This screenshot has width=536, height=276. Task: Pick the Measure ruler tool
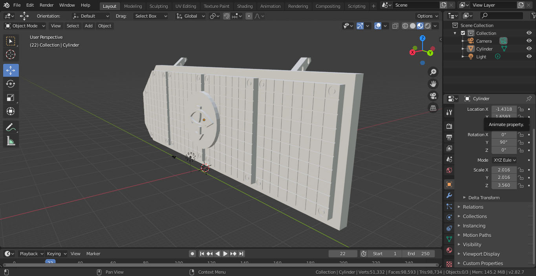click(11, 141)
